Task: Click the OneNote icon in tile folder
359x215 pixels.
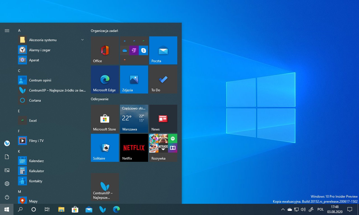Action: 134,50
